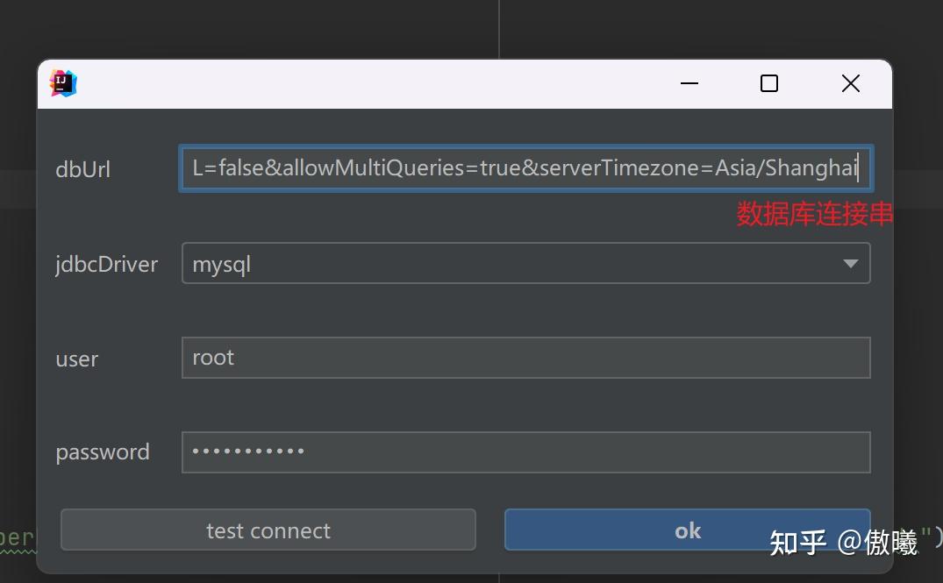This screenshot has height=583, width=943.
Task: Click the "password" label text
Action: click(x=102, y=451)
